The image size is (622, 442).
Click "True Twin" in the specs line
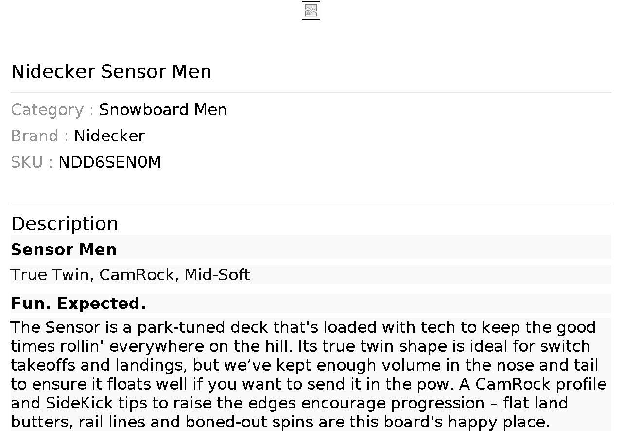50,275
